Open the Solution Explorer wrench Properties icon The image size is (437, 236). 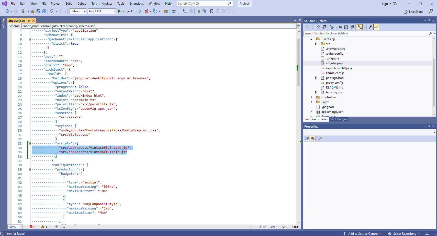pyautogui.click(x=370, y=27)
